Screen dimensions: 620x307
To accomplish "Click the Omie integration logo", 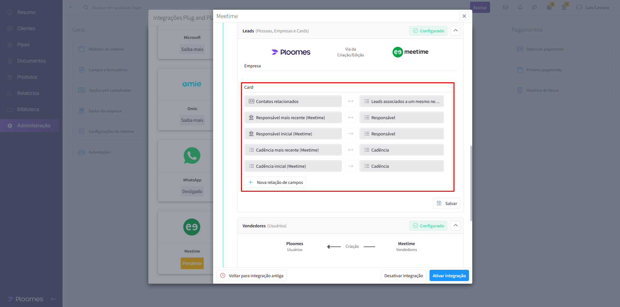I will point(192,84).
